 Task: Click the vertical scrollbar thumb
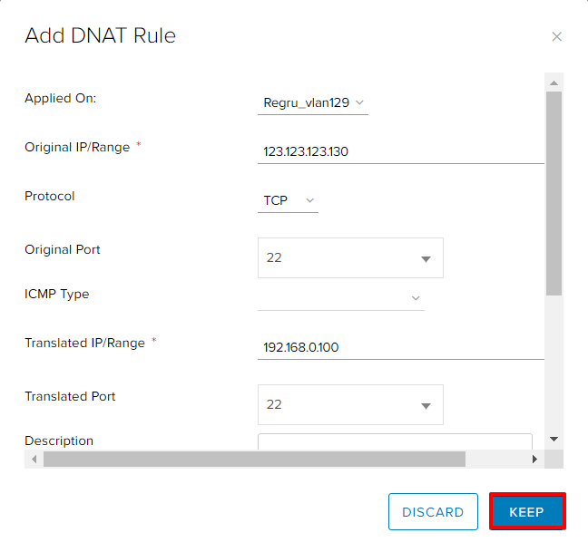click(x=554, y=190)
